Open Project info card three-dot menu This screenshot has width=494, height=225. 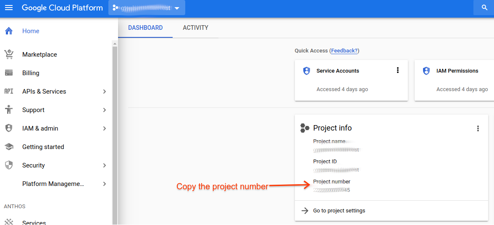pyautogui.click(x=478, y=128)
